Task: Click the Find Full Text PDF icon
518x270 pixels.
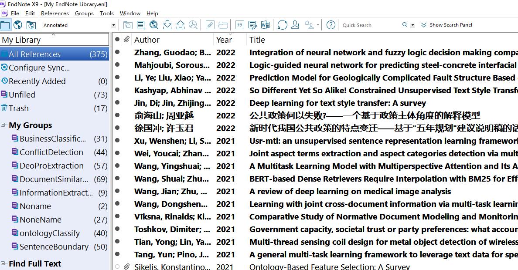Action: click(x=193, y=25)
